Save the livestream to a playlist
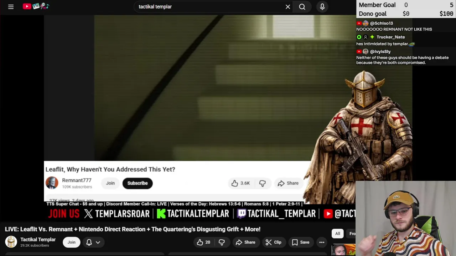 [301, 242]
